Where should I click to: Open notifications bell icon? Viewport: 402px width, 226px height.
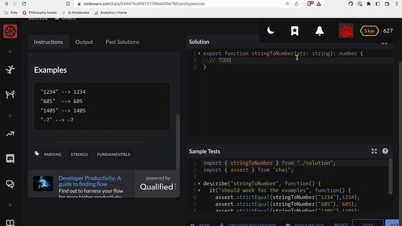click(320, 31)
